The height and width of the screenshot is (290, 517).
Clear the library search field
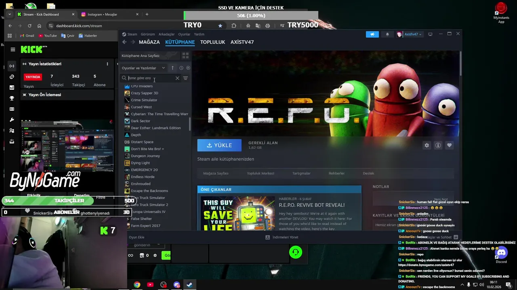coord(177,78)
